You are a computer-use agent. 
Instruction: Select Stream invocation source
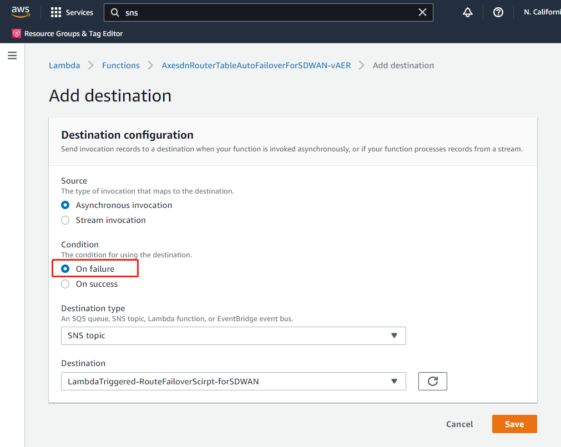(65, 220)
